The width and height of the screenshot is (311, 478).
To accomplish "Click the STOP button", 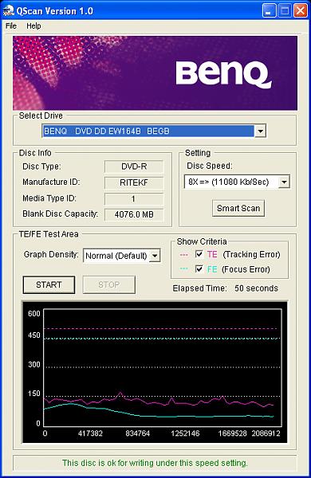I will pos(109,284).
